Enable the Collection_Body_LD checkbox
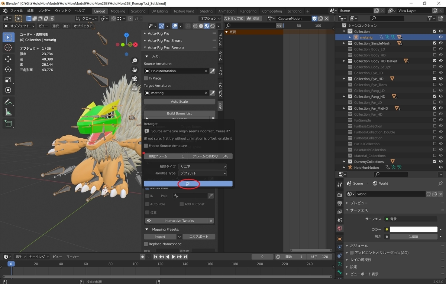Image resolution: width=446 pixels, height=284 pixels. 435,49
